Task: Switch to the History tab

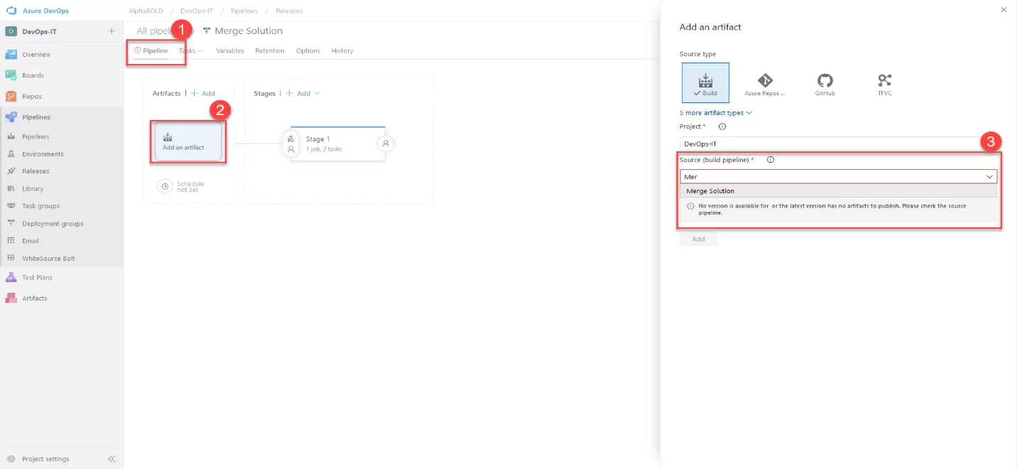Action: tap(342, 51)
